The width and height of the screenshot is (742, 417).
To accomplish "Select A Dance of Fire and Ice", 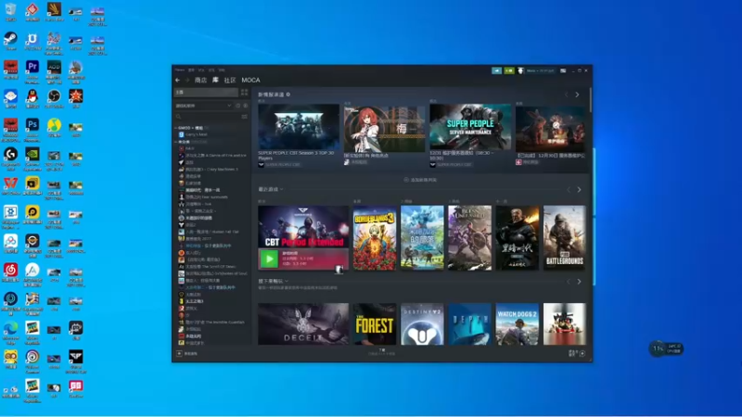I will coord(212,155).
